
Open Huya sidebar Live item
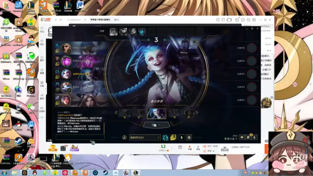(42, 72)
